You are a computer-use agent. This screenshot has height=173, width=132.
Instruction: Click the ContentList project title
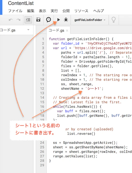coord(21,3)
